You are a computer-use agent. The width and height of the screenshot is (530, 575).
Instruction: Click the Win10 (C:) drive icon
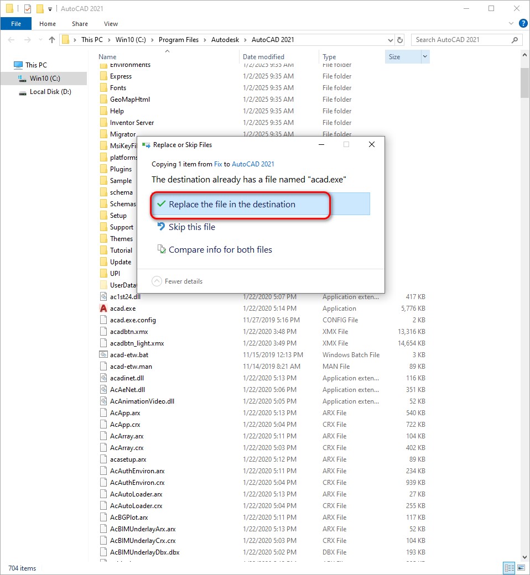(x=22, y=79)
